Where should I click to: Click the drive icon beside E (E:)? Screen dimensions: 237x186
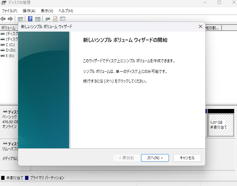pos(3,56)
